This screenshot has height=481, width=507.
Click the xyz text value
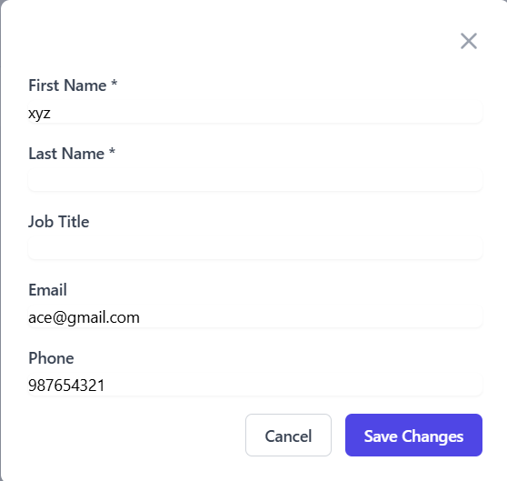click(39, 114)
